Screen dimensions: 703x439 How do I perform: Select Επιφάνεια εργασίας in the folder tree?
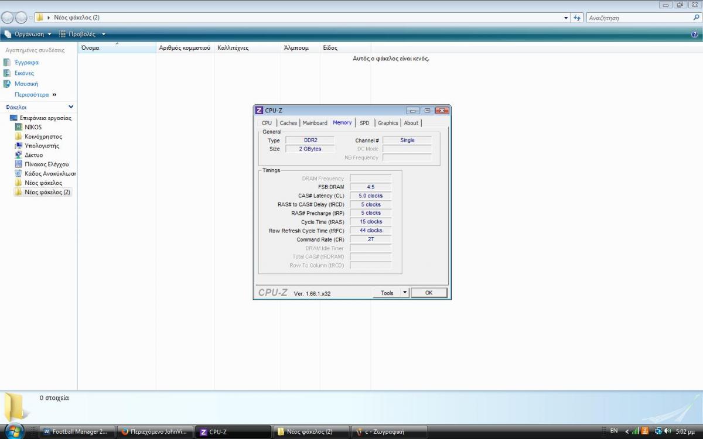click(x=46, y=118)
